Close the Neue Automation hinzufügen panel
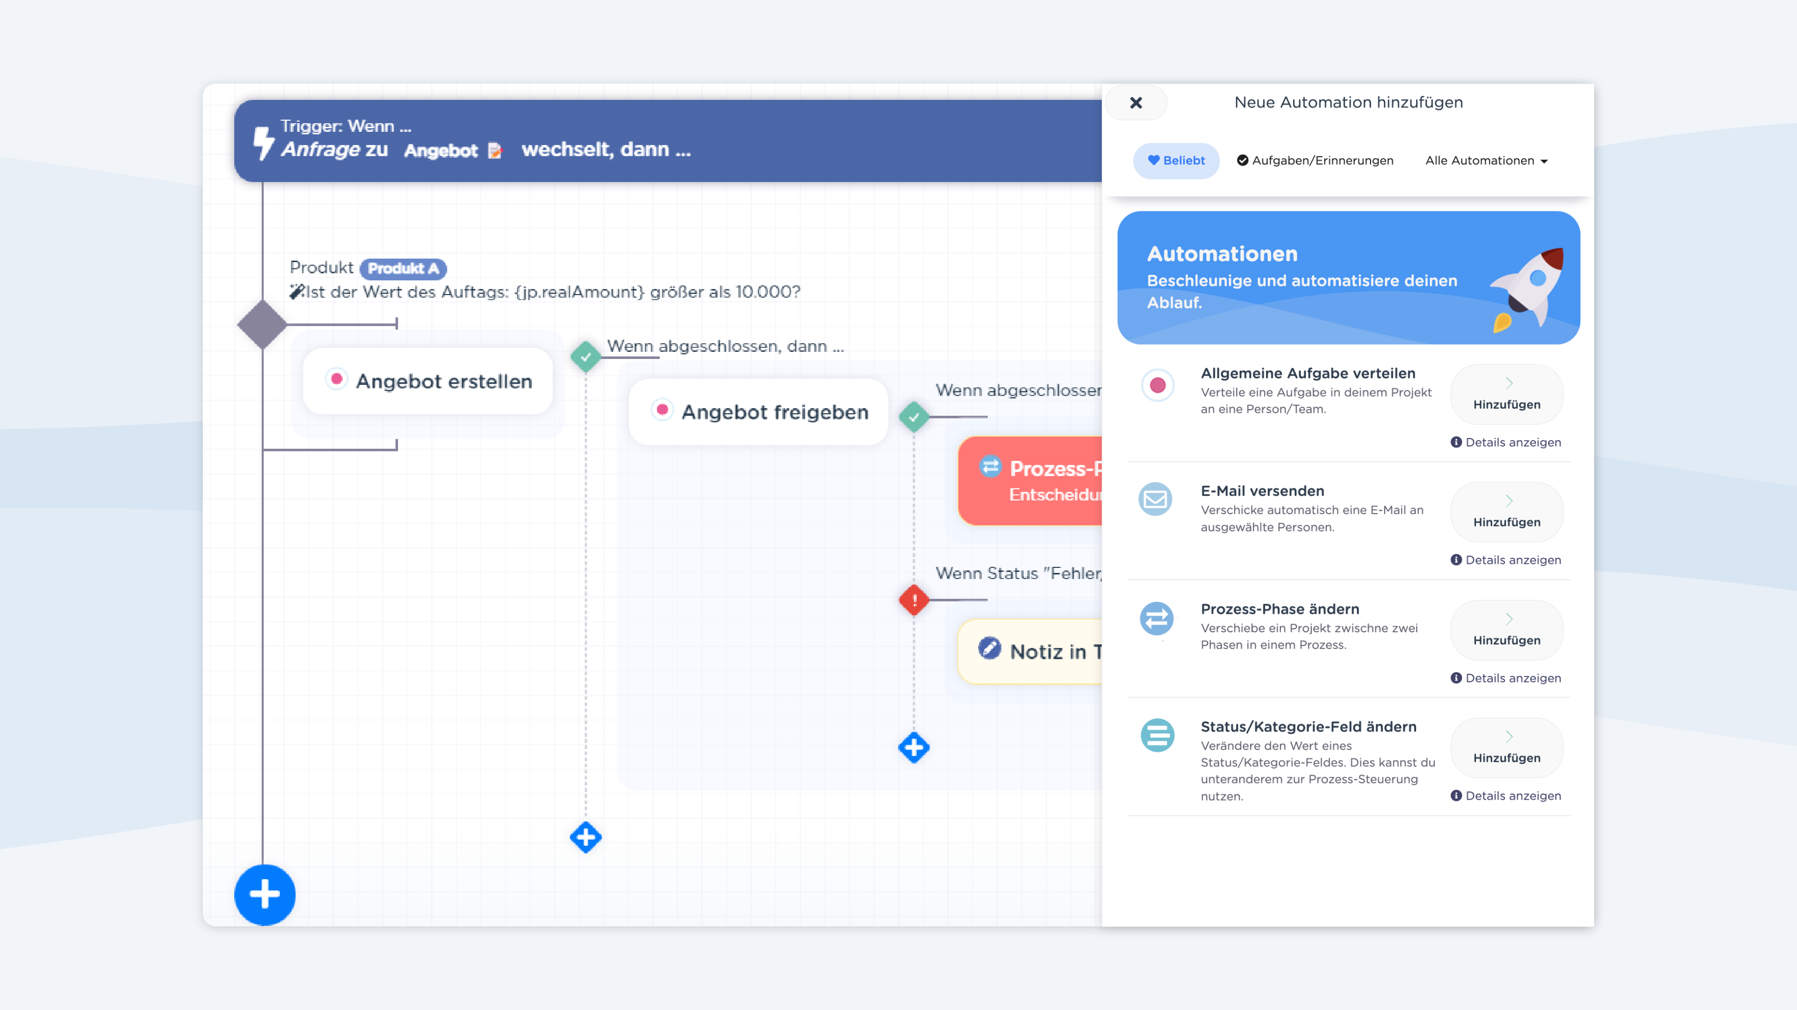The image size is (1797, 1010). click(x=1136, y=102)
